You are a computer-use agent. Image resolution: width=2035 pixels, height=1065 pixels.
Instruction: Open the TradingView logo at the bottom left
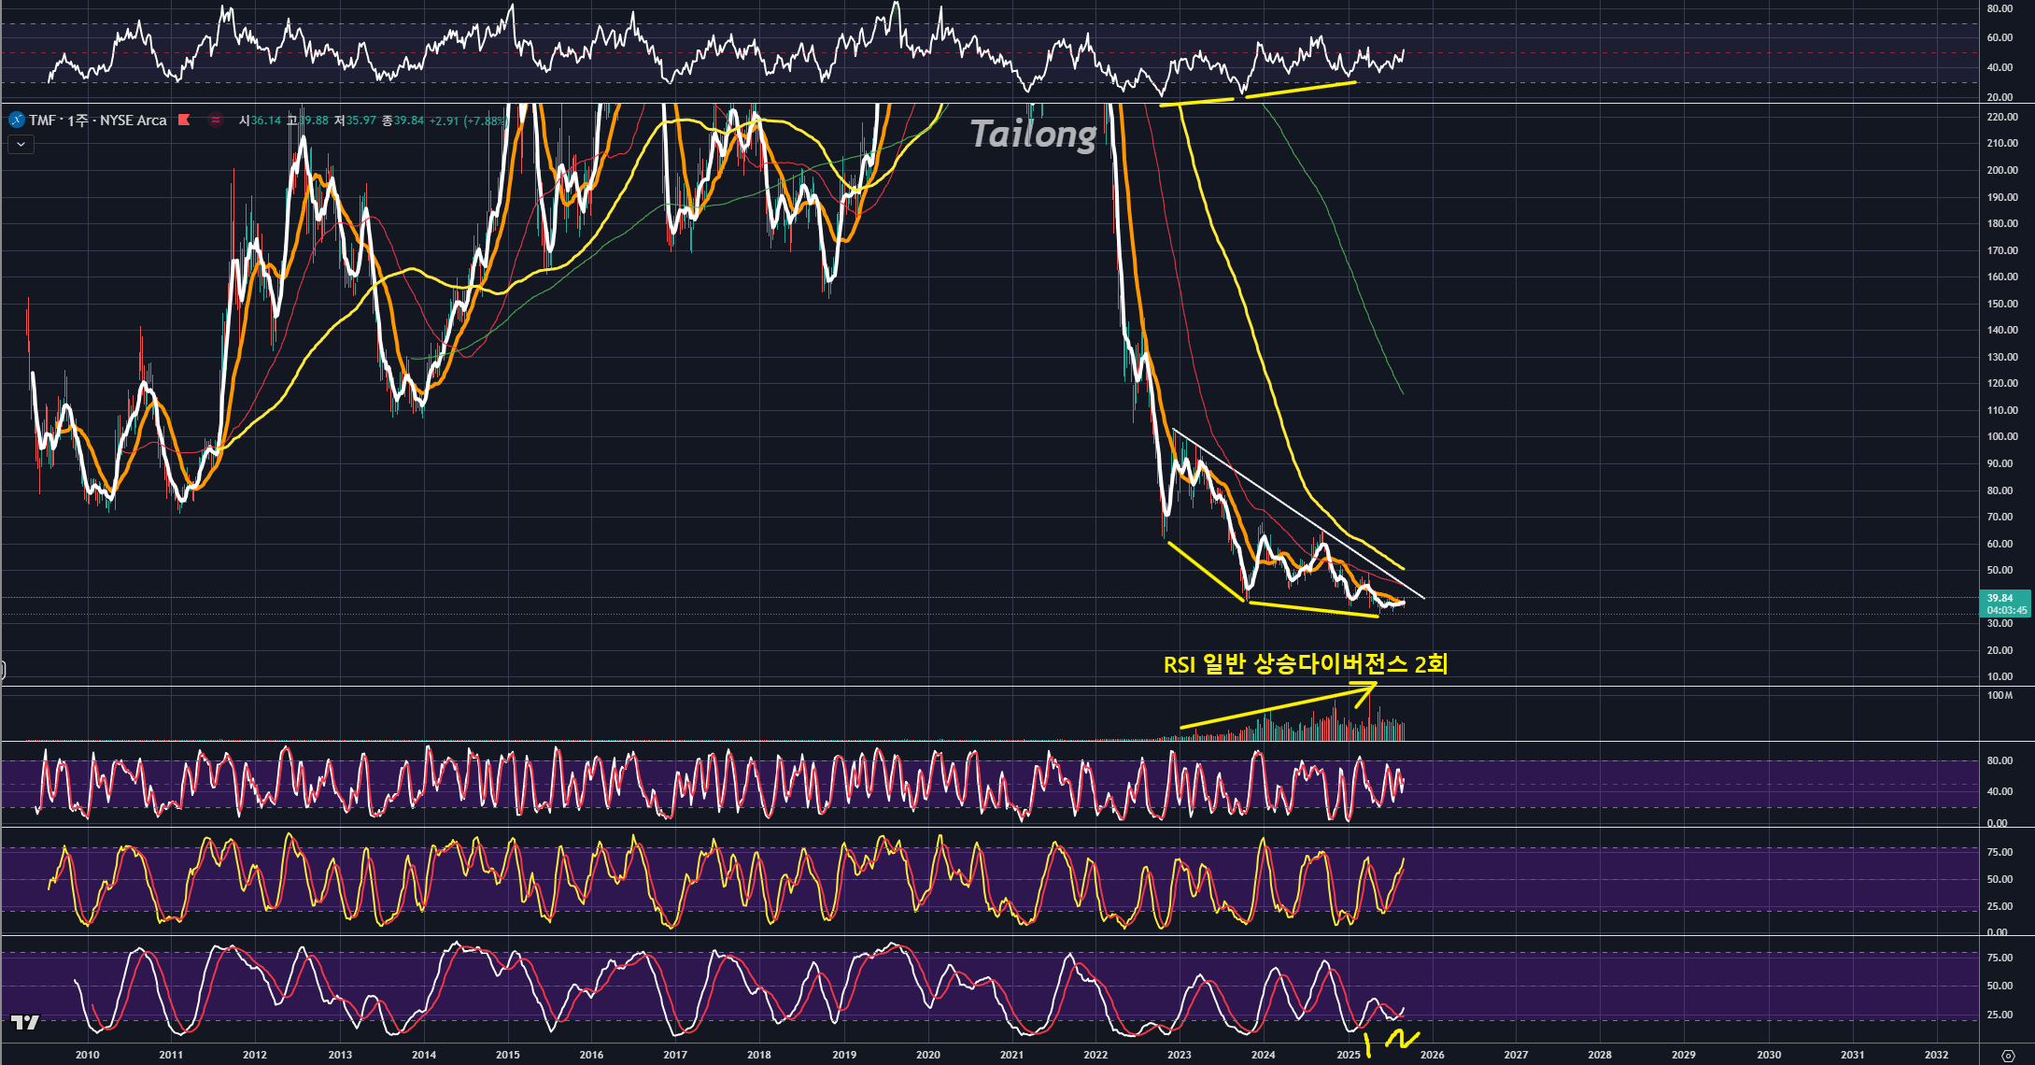click(25, 1022)
